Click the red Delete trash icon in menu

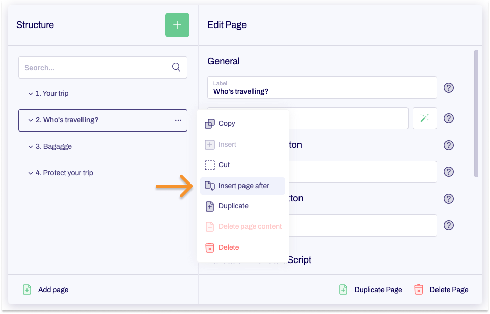click(210, 248)
